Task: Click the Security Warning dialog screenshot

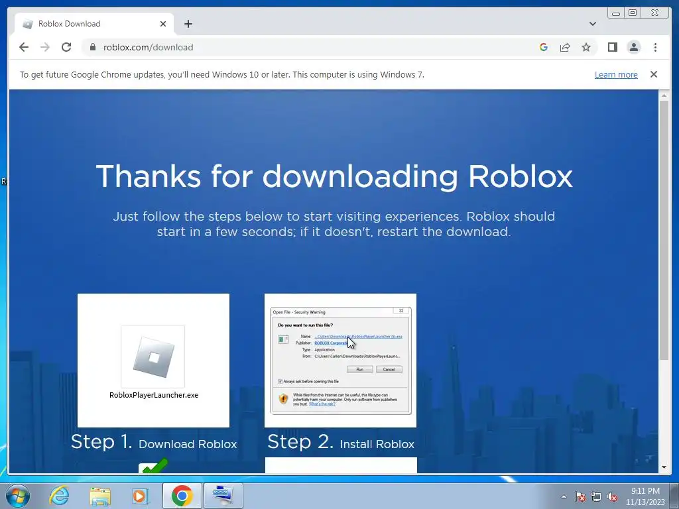Action: 340,361
